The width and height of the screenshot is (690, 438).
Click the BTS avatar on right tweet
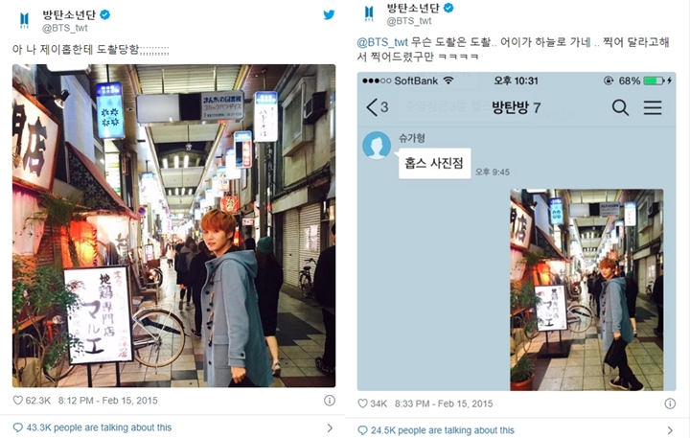click(x=369, y=13)
